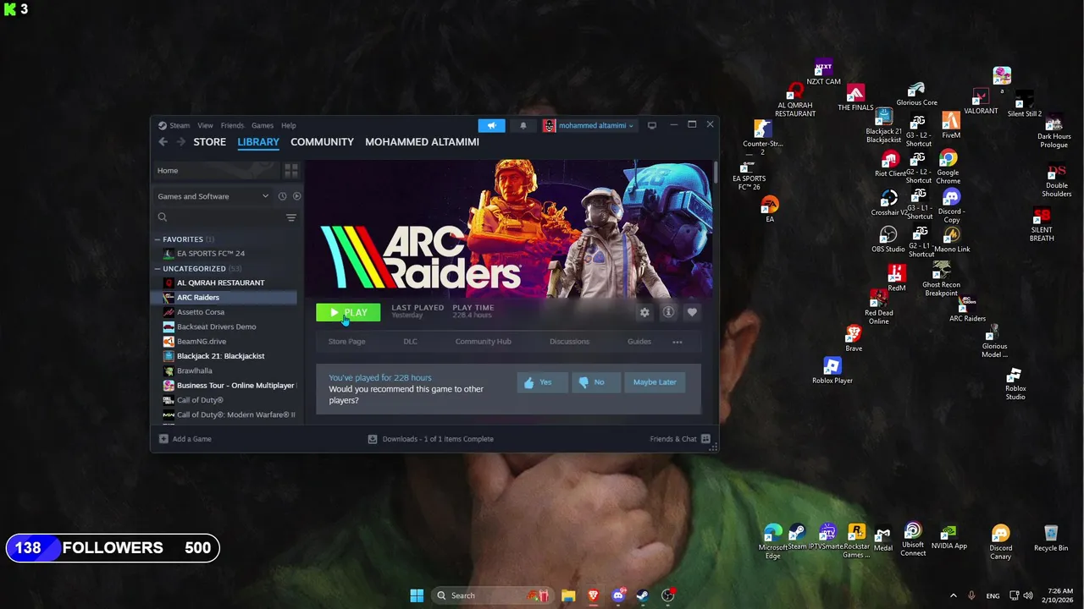Click the library Home button
This screenshot has width=1084, height=609.
pos(215,171)
